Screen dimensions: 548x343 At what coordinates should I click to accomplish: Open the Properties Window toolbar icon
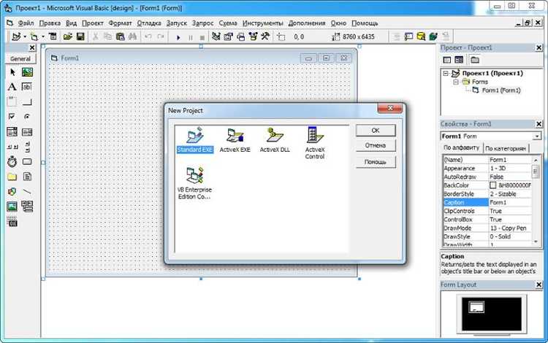click(x=229, y=36)
